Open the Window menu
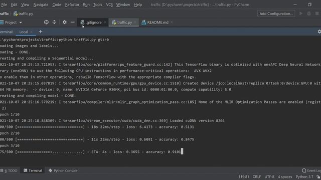 (123, 4)
